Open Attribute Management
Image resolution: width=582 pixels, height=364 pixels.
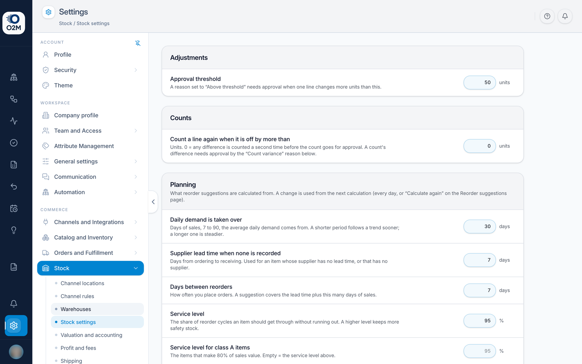[90, 146]
